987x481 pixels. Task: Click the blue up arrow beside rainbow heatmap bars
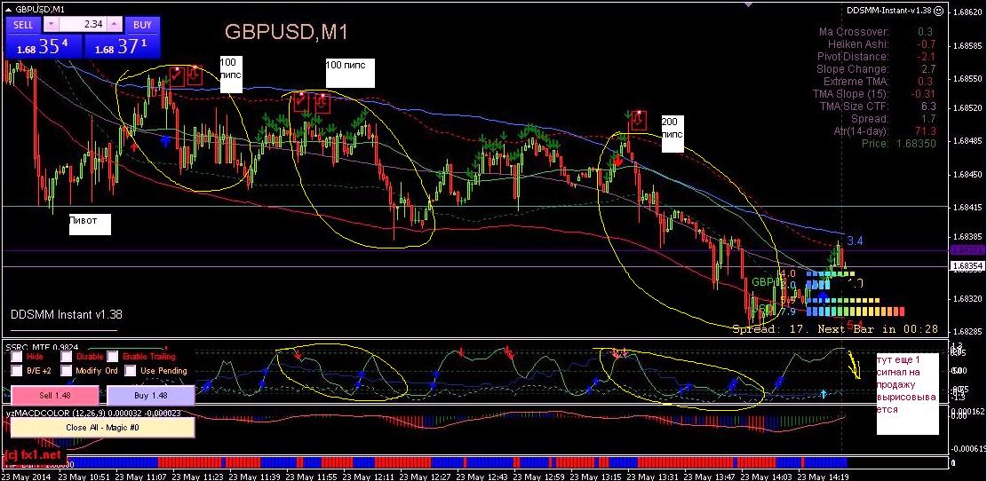tap(823, 296)
